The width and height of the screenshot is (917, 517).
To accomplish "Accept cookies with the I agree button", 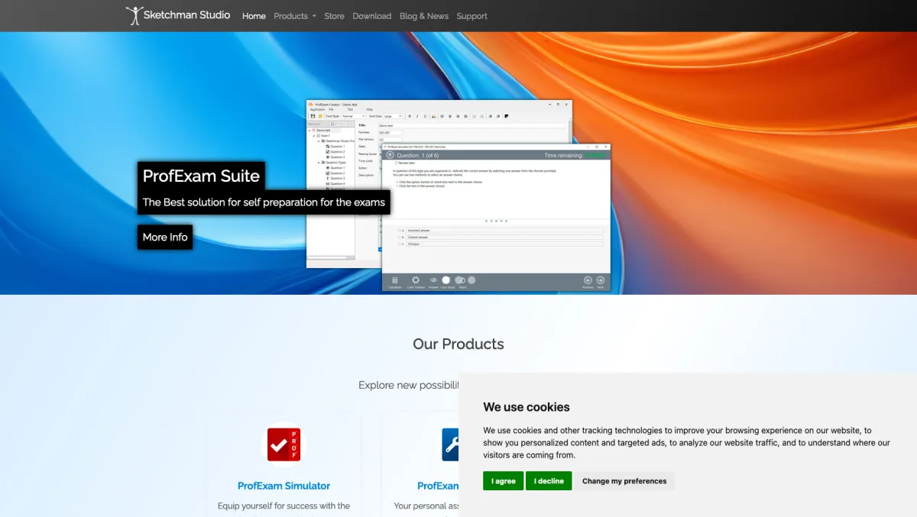I will coord(504,481).
